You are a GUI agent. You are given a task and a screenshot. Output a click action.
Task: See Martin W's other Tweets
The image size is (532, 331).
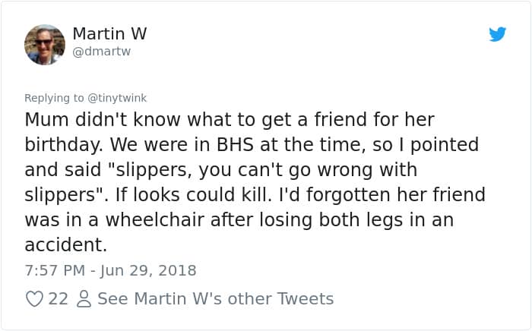[216, 299]
